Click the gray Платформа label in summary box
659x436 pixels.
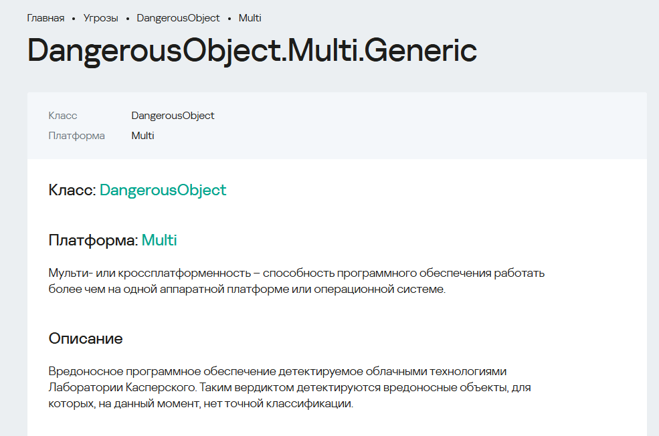[x=76, y=136]
